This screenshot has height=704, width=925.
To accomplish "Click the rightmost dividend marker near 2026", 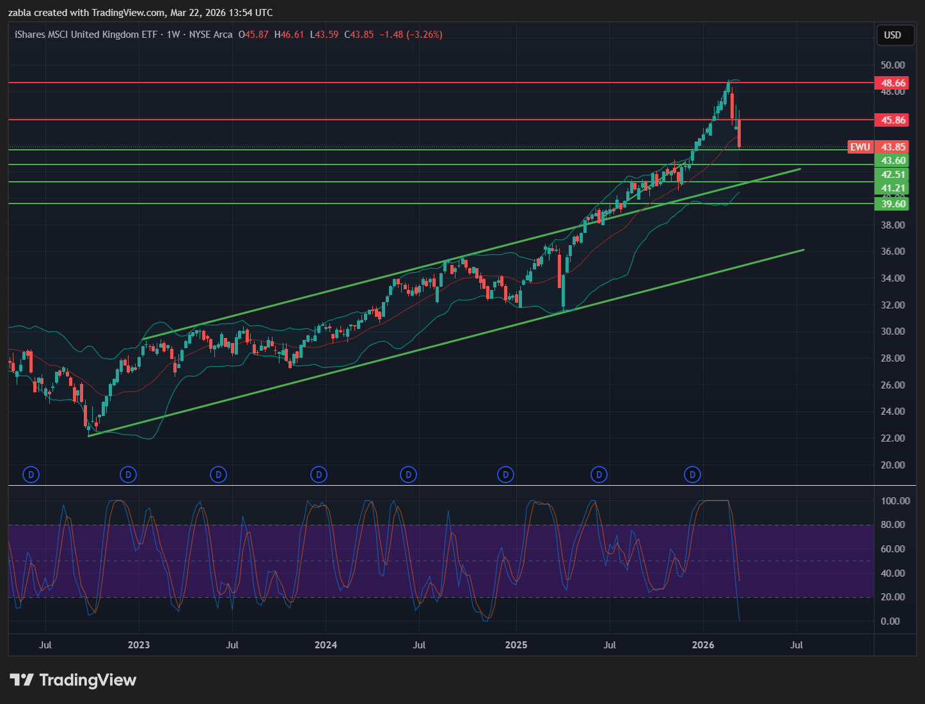I will pos(692,474).
